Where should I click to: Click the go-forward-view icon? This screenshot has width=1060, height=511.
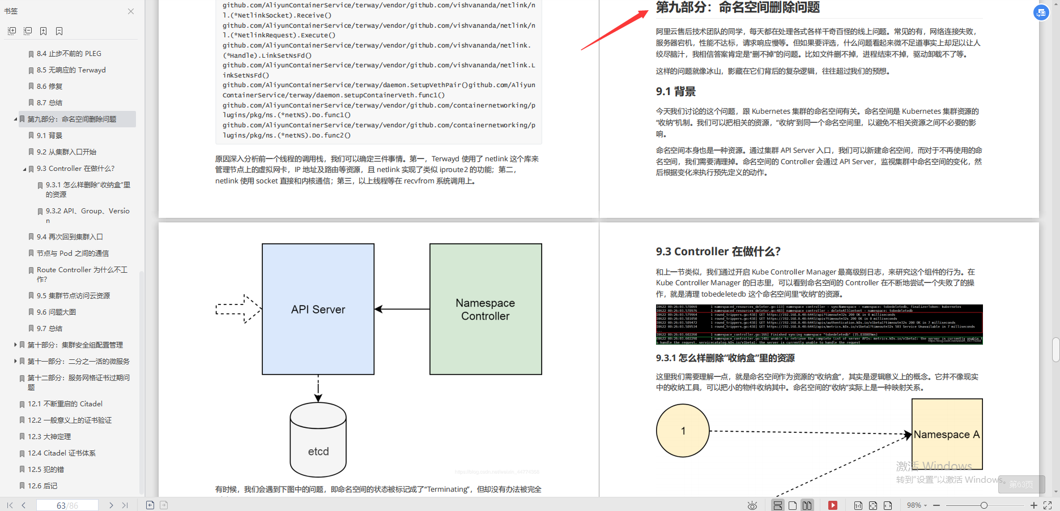[164, 505]
